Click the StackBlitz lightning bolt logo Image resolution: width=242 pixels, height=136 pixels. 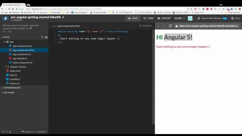click(6, 19)
